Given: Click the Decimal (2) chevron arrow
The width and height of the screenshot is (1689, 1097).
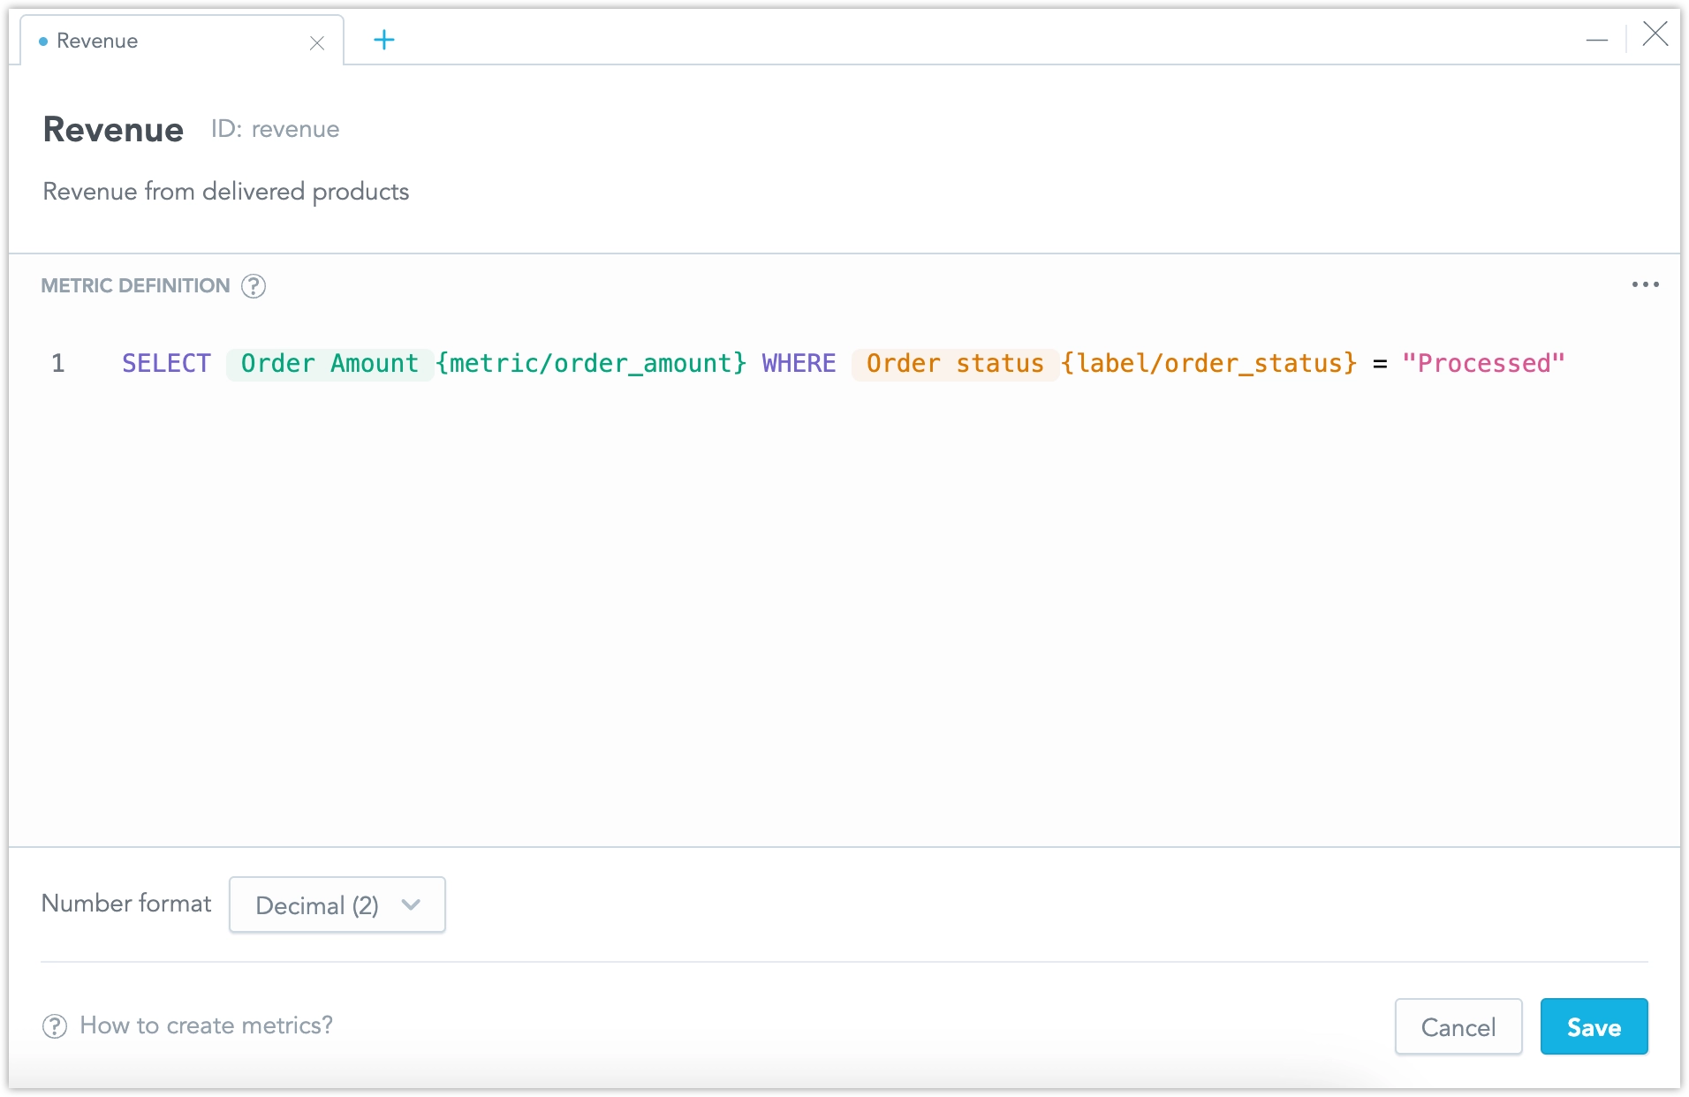Looking at the screenshot, I should click(x=411, y=905).
